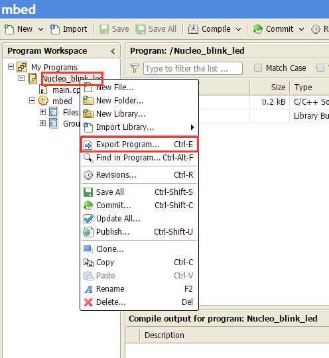Collapse the Program Workspace panel
Screen dimensions: 329x358
pos(113,51)
